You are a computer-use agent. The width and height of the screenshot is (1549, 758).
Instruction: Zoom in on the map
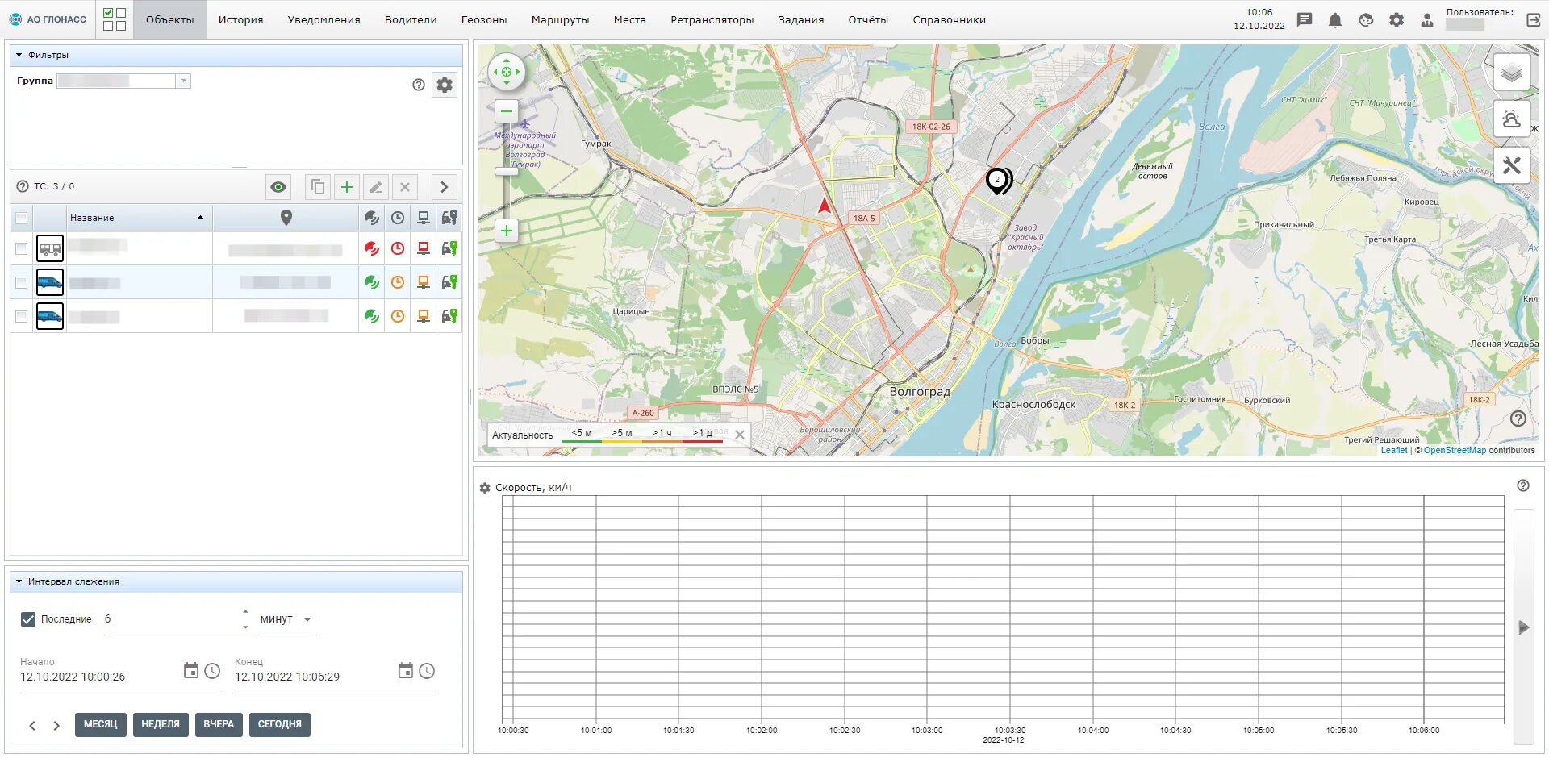[x=507, y=231]
